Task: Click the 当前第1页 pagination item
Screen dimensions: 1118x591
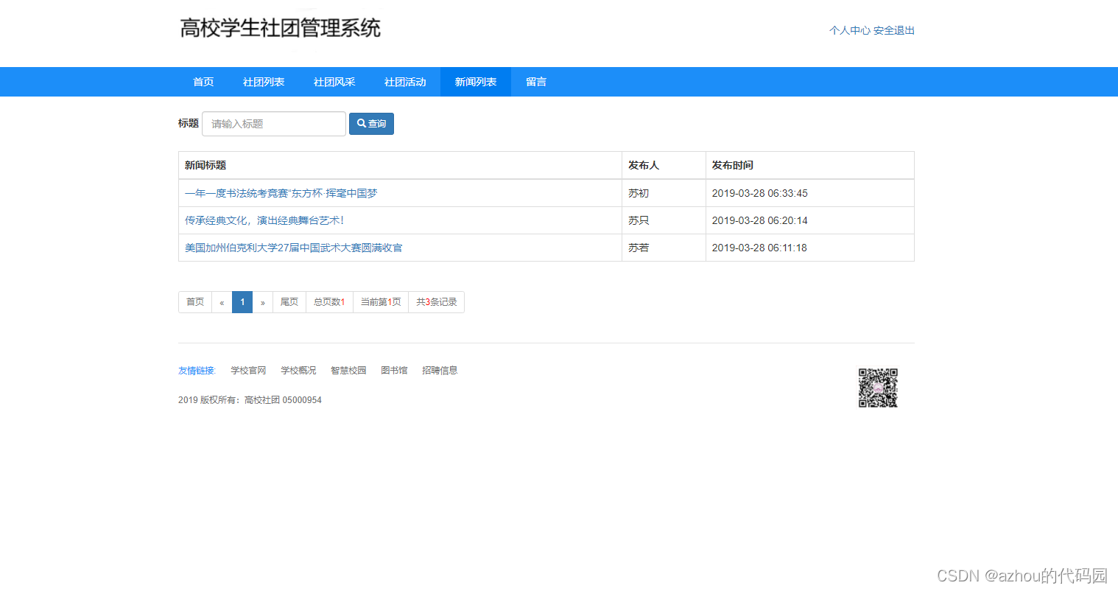Action: pos(381,302)
